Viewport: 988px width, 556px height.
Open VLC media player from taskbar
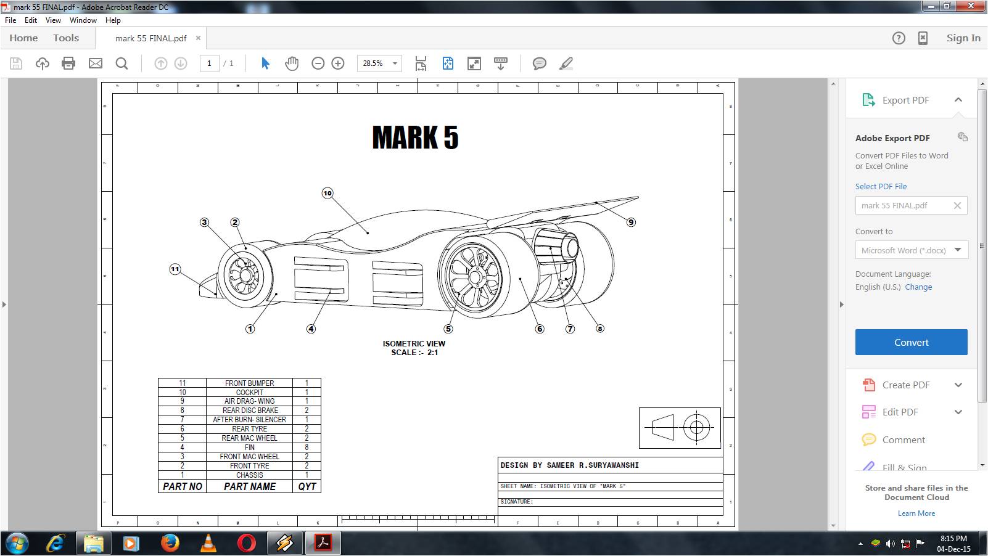pos(208,543)
